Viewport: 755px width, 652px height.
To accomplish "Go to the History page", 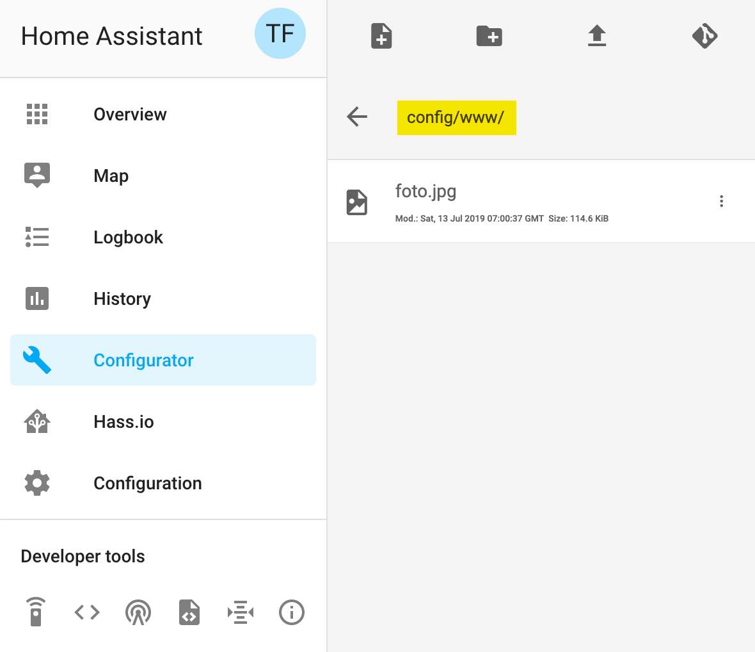I will pos(122,299).
